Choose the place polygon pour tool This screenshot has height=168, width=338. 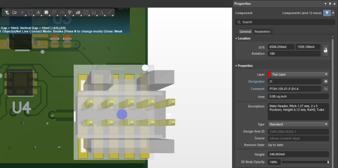pos(78,12)
